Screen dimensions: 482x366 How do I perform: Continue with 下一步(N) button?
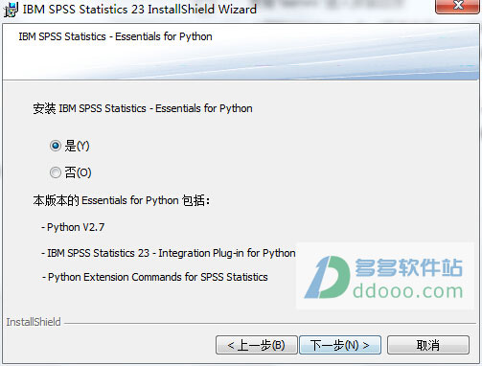click(340, 345)
